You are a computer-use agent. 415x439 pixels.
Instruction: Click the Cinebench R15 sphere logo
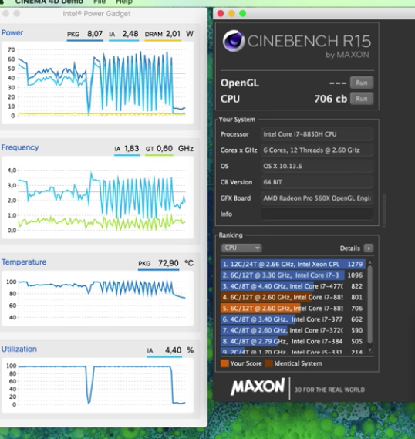click(234, 41)
